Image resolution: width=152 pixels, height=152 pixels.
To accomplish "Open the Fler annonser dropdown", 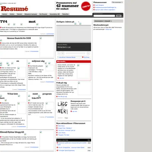I will tap(117, 2).
